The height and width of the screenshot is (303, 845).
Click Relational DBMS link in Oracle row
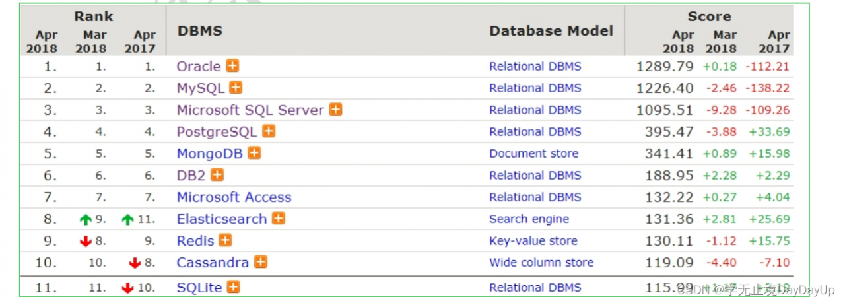tap(535, 66)
